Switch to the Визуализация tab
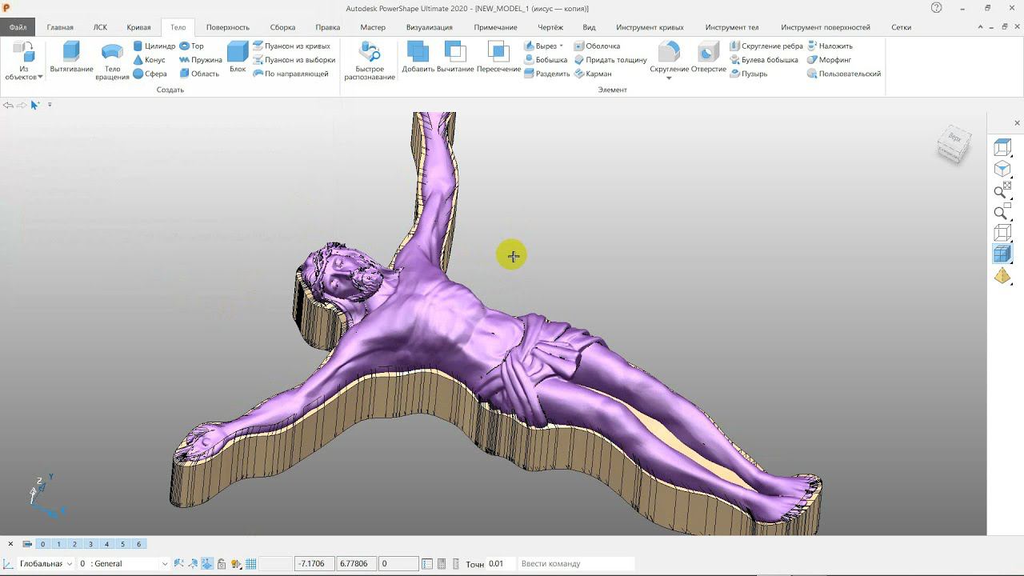The height and width of the screenshot is (576, 1024). [x=430, y=27]
